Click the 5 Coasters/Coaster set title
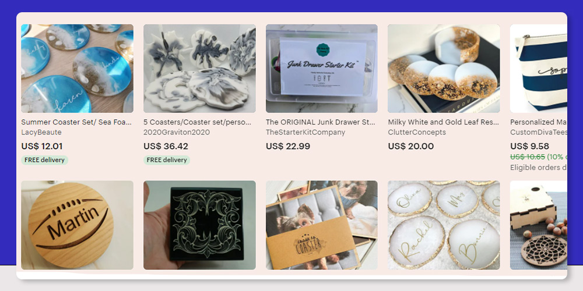 pyautogui.click(x=198, y=122)
